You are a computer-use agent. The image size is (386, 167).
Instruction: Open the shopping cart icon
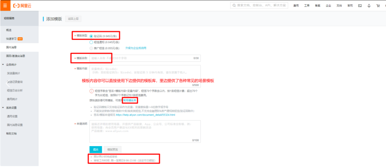[378, 6]
